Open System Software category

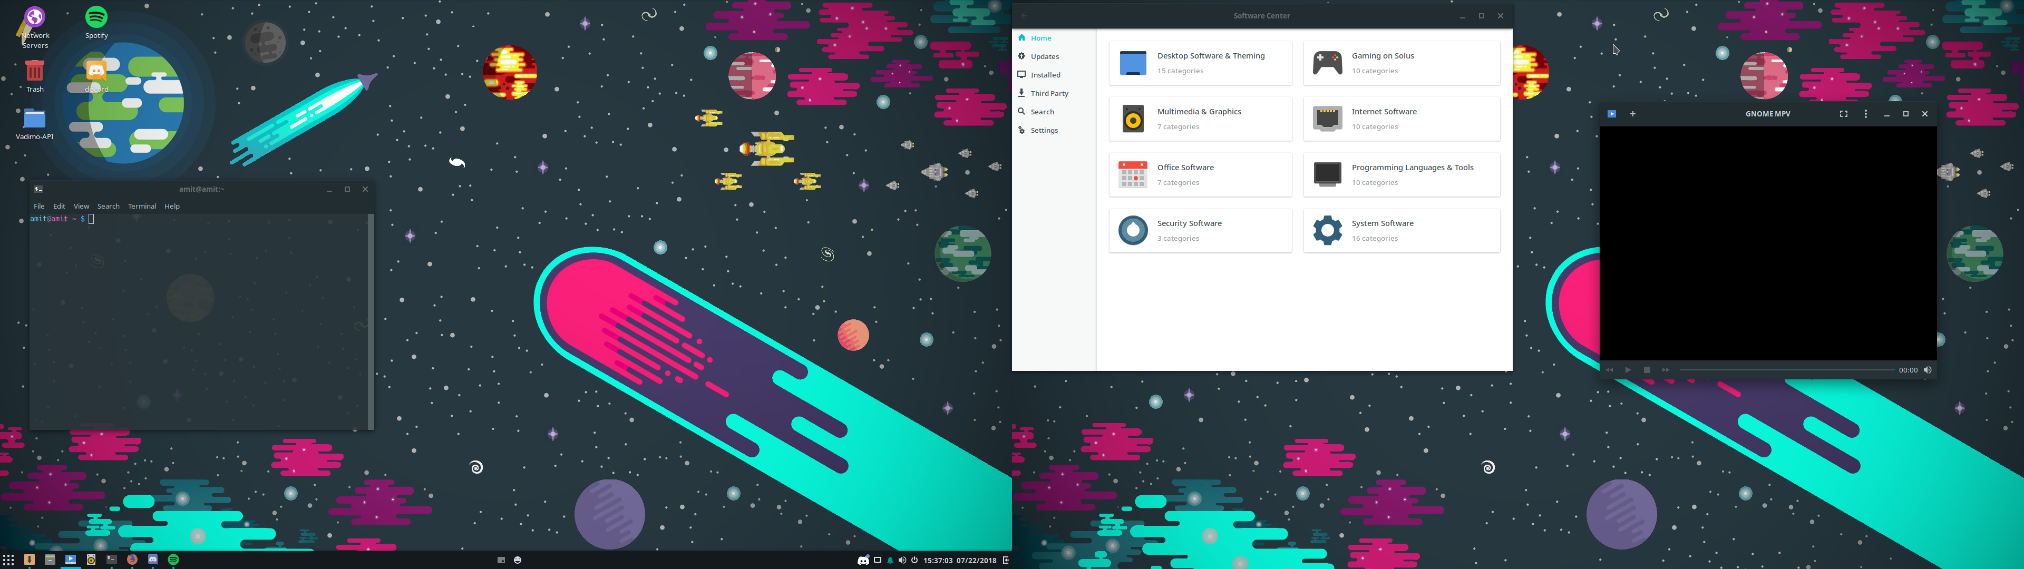[1401, 230]
